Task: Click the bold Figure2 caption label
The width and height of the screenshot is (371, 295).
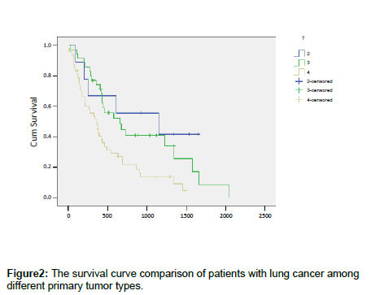Action: point(28,274)
